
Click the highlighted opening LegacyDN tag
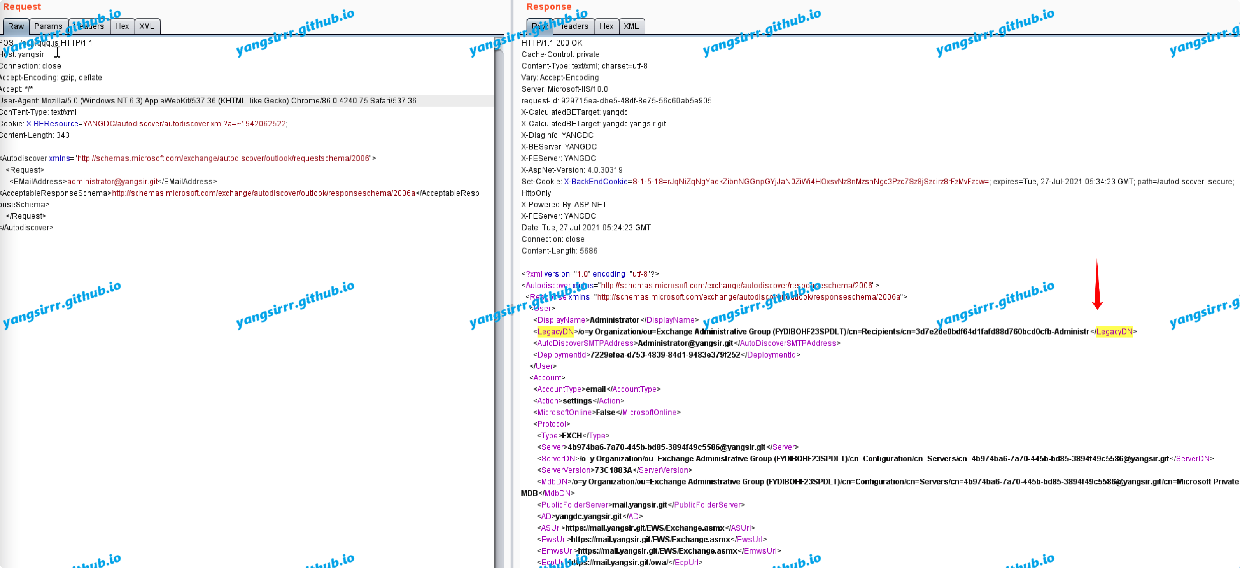pos(555,331)
